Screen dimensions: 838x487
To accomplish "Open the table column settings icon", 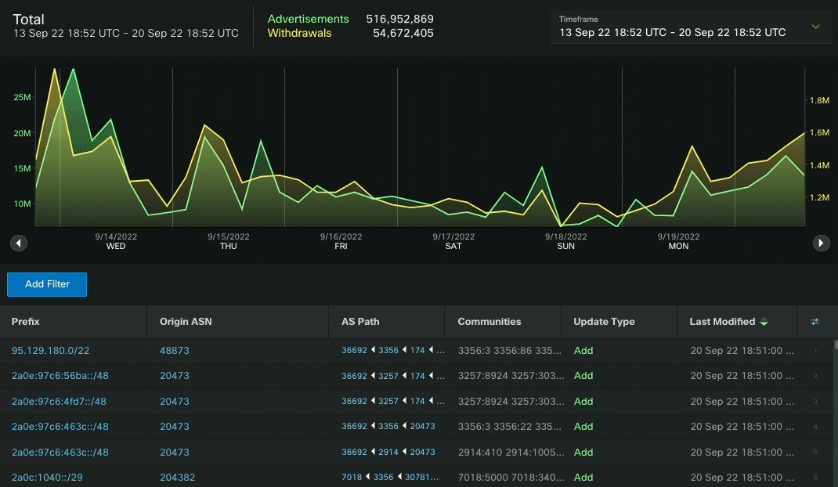I will (x=815, y=322).
